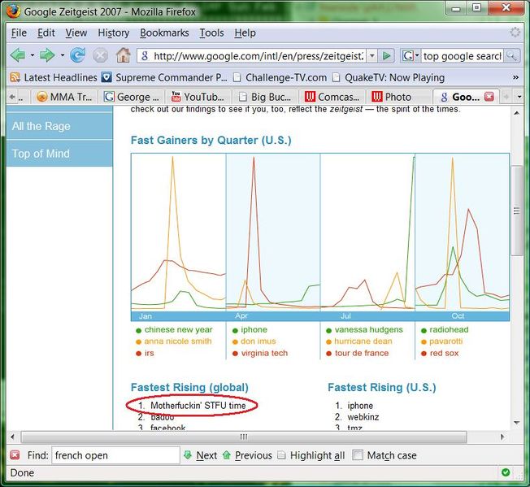Close the active Google Zeitgeist tab
Image resolution: width=530 pixels, height=487 pixels.
pyautogui.click(x=489, y=97)
